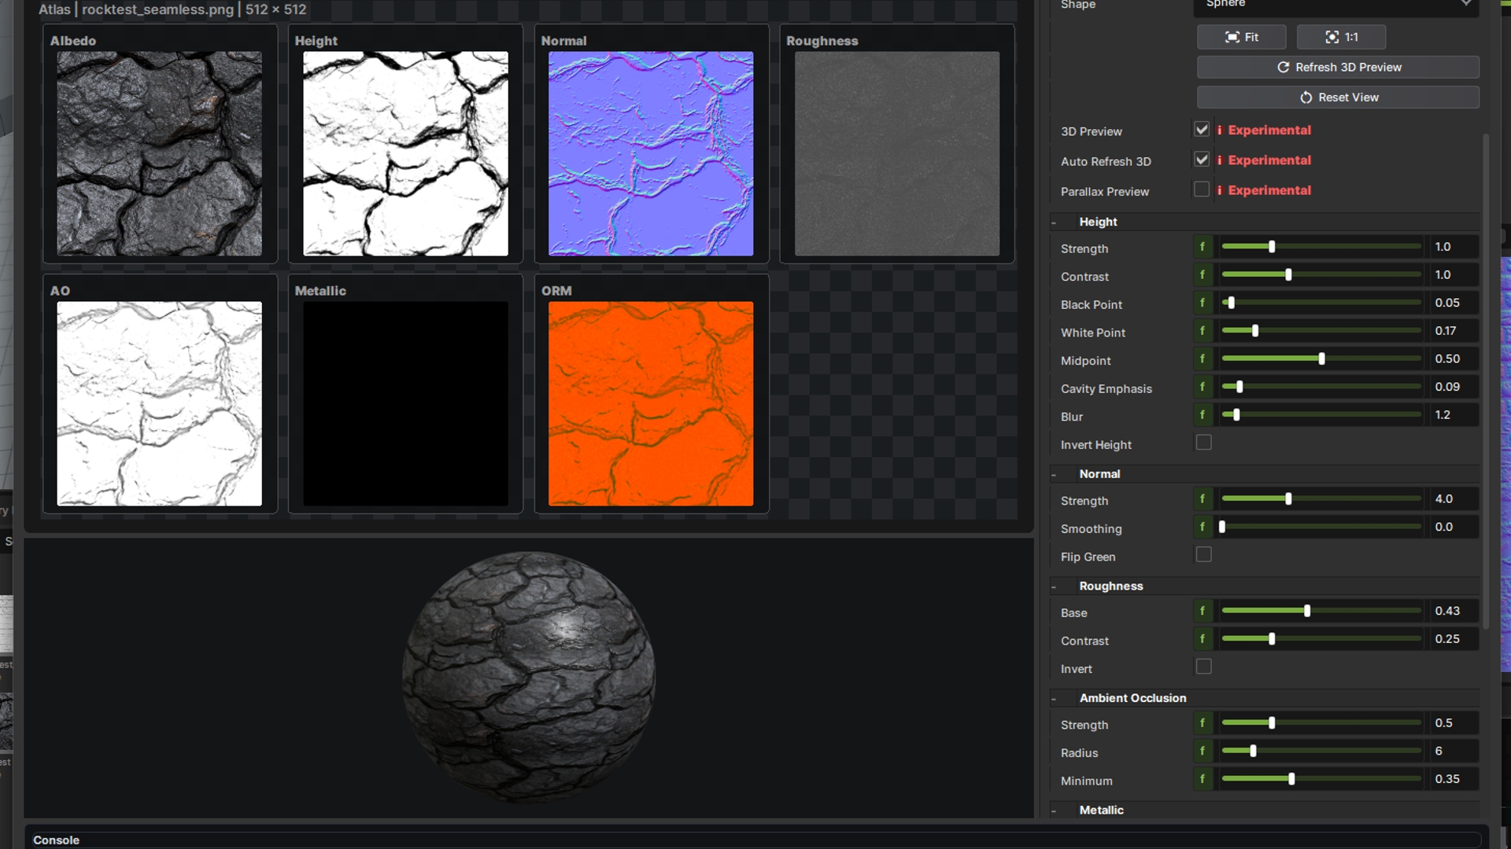Click the f icon beside Height Contrast
This screenshot has width=1511, height=849.
[x=1203, y=275]
